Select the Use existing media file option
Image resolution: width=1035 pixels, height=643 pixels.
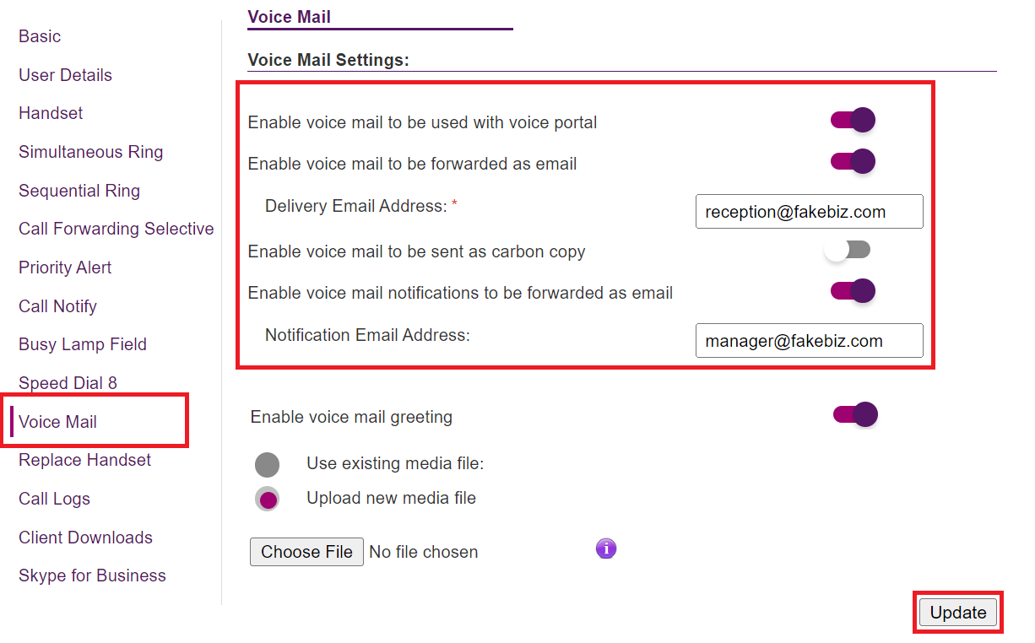(268, 464)
